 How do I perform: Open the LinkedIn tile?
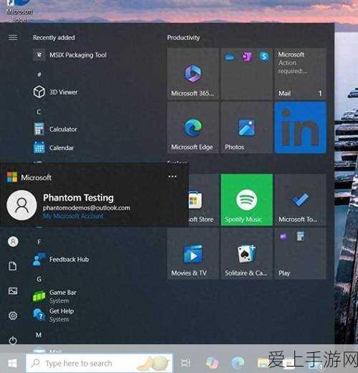(x=300, y=127)
